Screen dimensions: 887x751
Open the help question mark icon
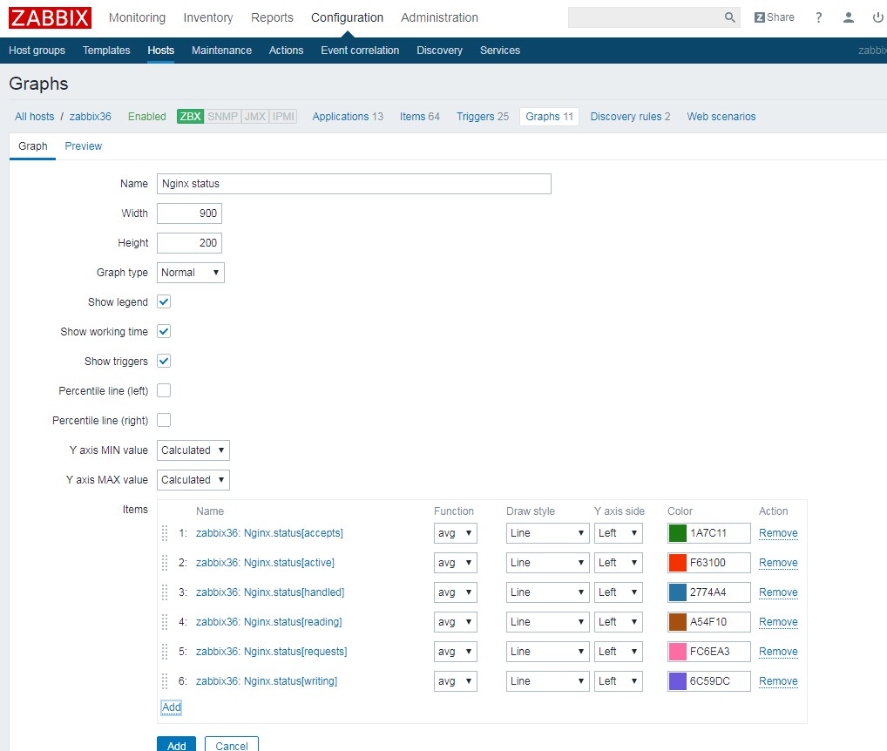coord(818,17)
